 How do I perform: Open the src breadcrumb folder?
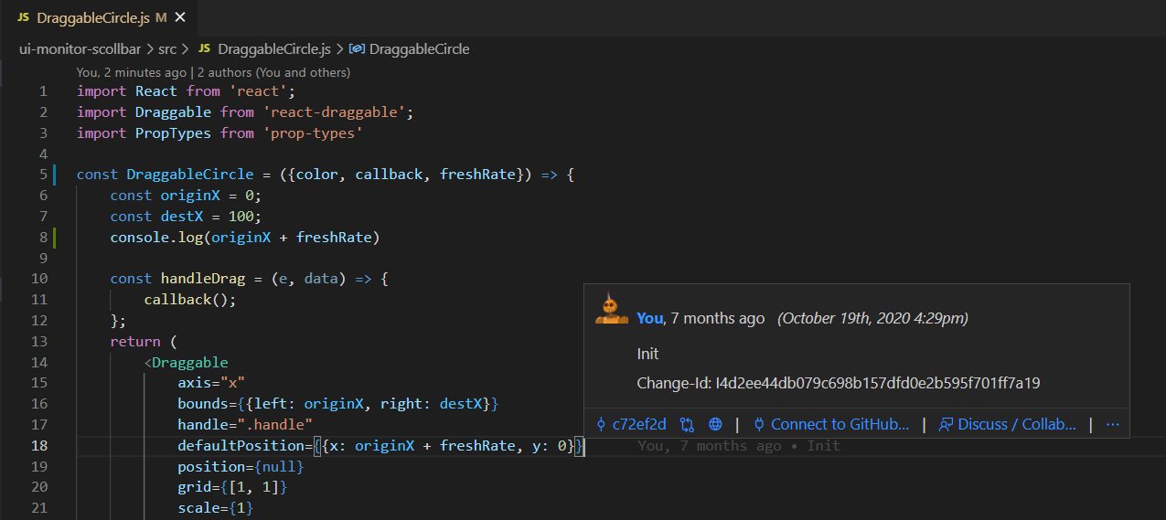[x=167, y=48]
